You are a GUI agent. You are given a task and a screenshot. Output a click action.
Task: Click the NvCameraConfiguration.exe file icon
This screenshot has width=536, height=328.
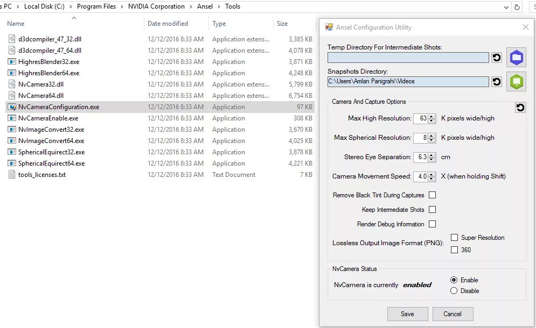[x=12, y=107]
